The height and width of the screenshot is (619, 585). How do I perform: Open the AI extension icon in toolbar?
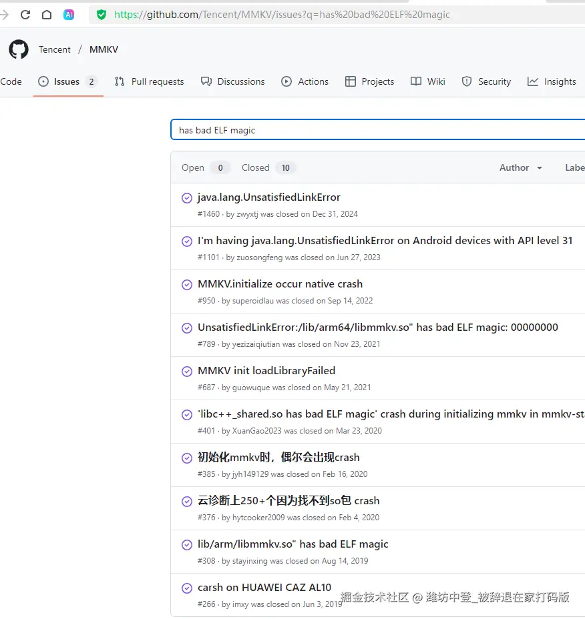click(x=69, y=15)
